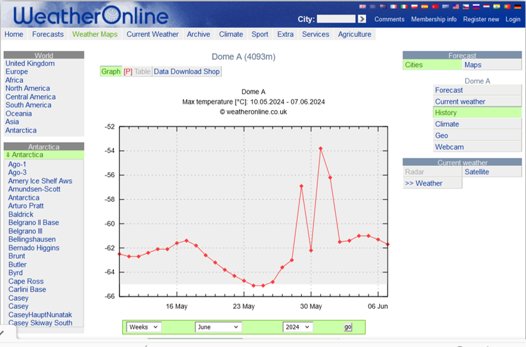The height and width of the screenshot is (347, 526).
Task: Select the Greek flag icon
Action: click(x=445, y=7)
